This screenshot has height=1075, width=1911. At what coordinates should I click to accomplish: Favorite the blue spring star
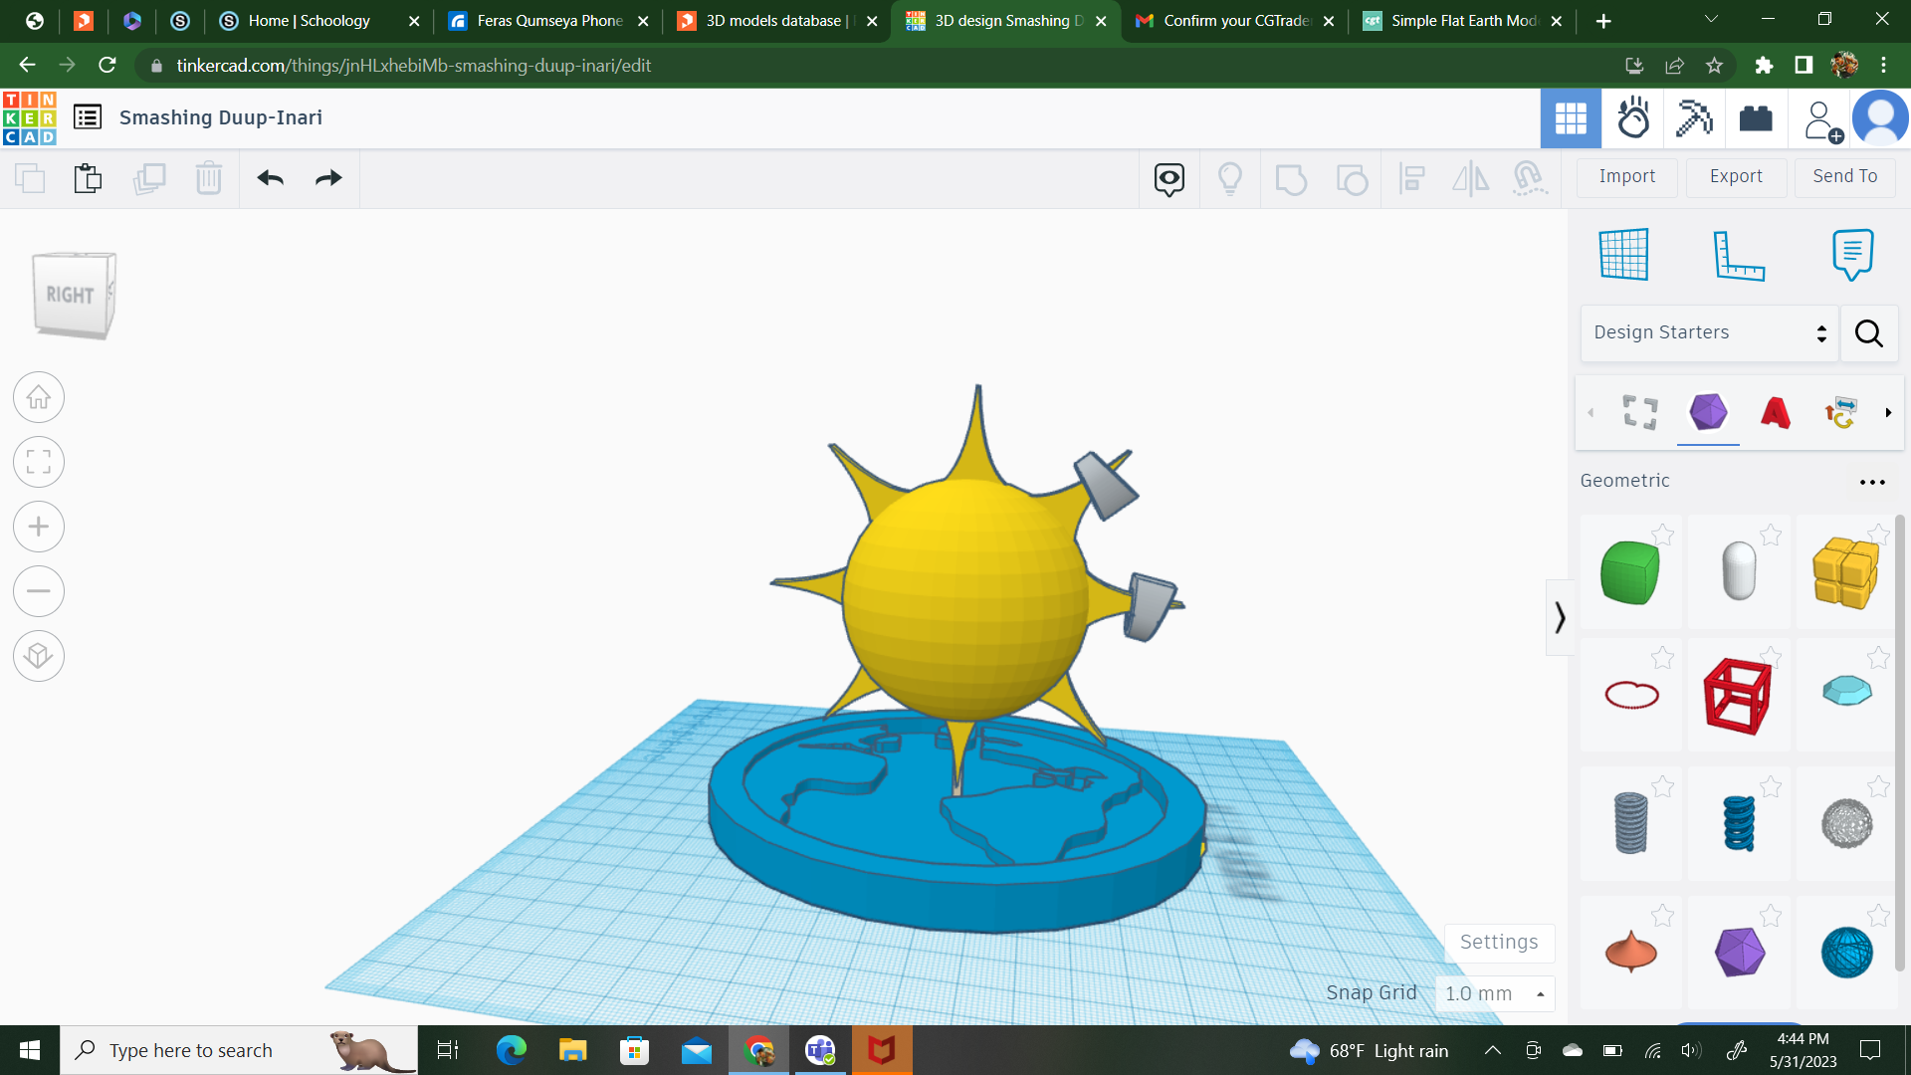[x=1771, y=787]
